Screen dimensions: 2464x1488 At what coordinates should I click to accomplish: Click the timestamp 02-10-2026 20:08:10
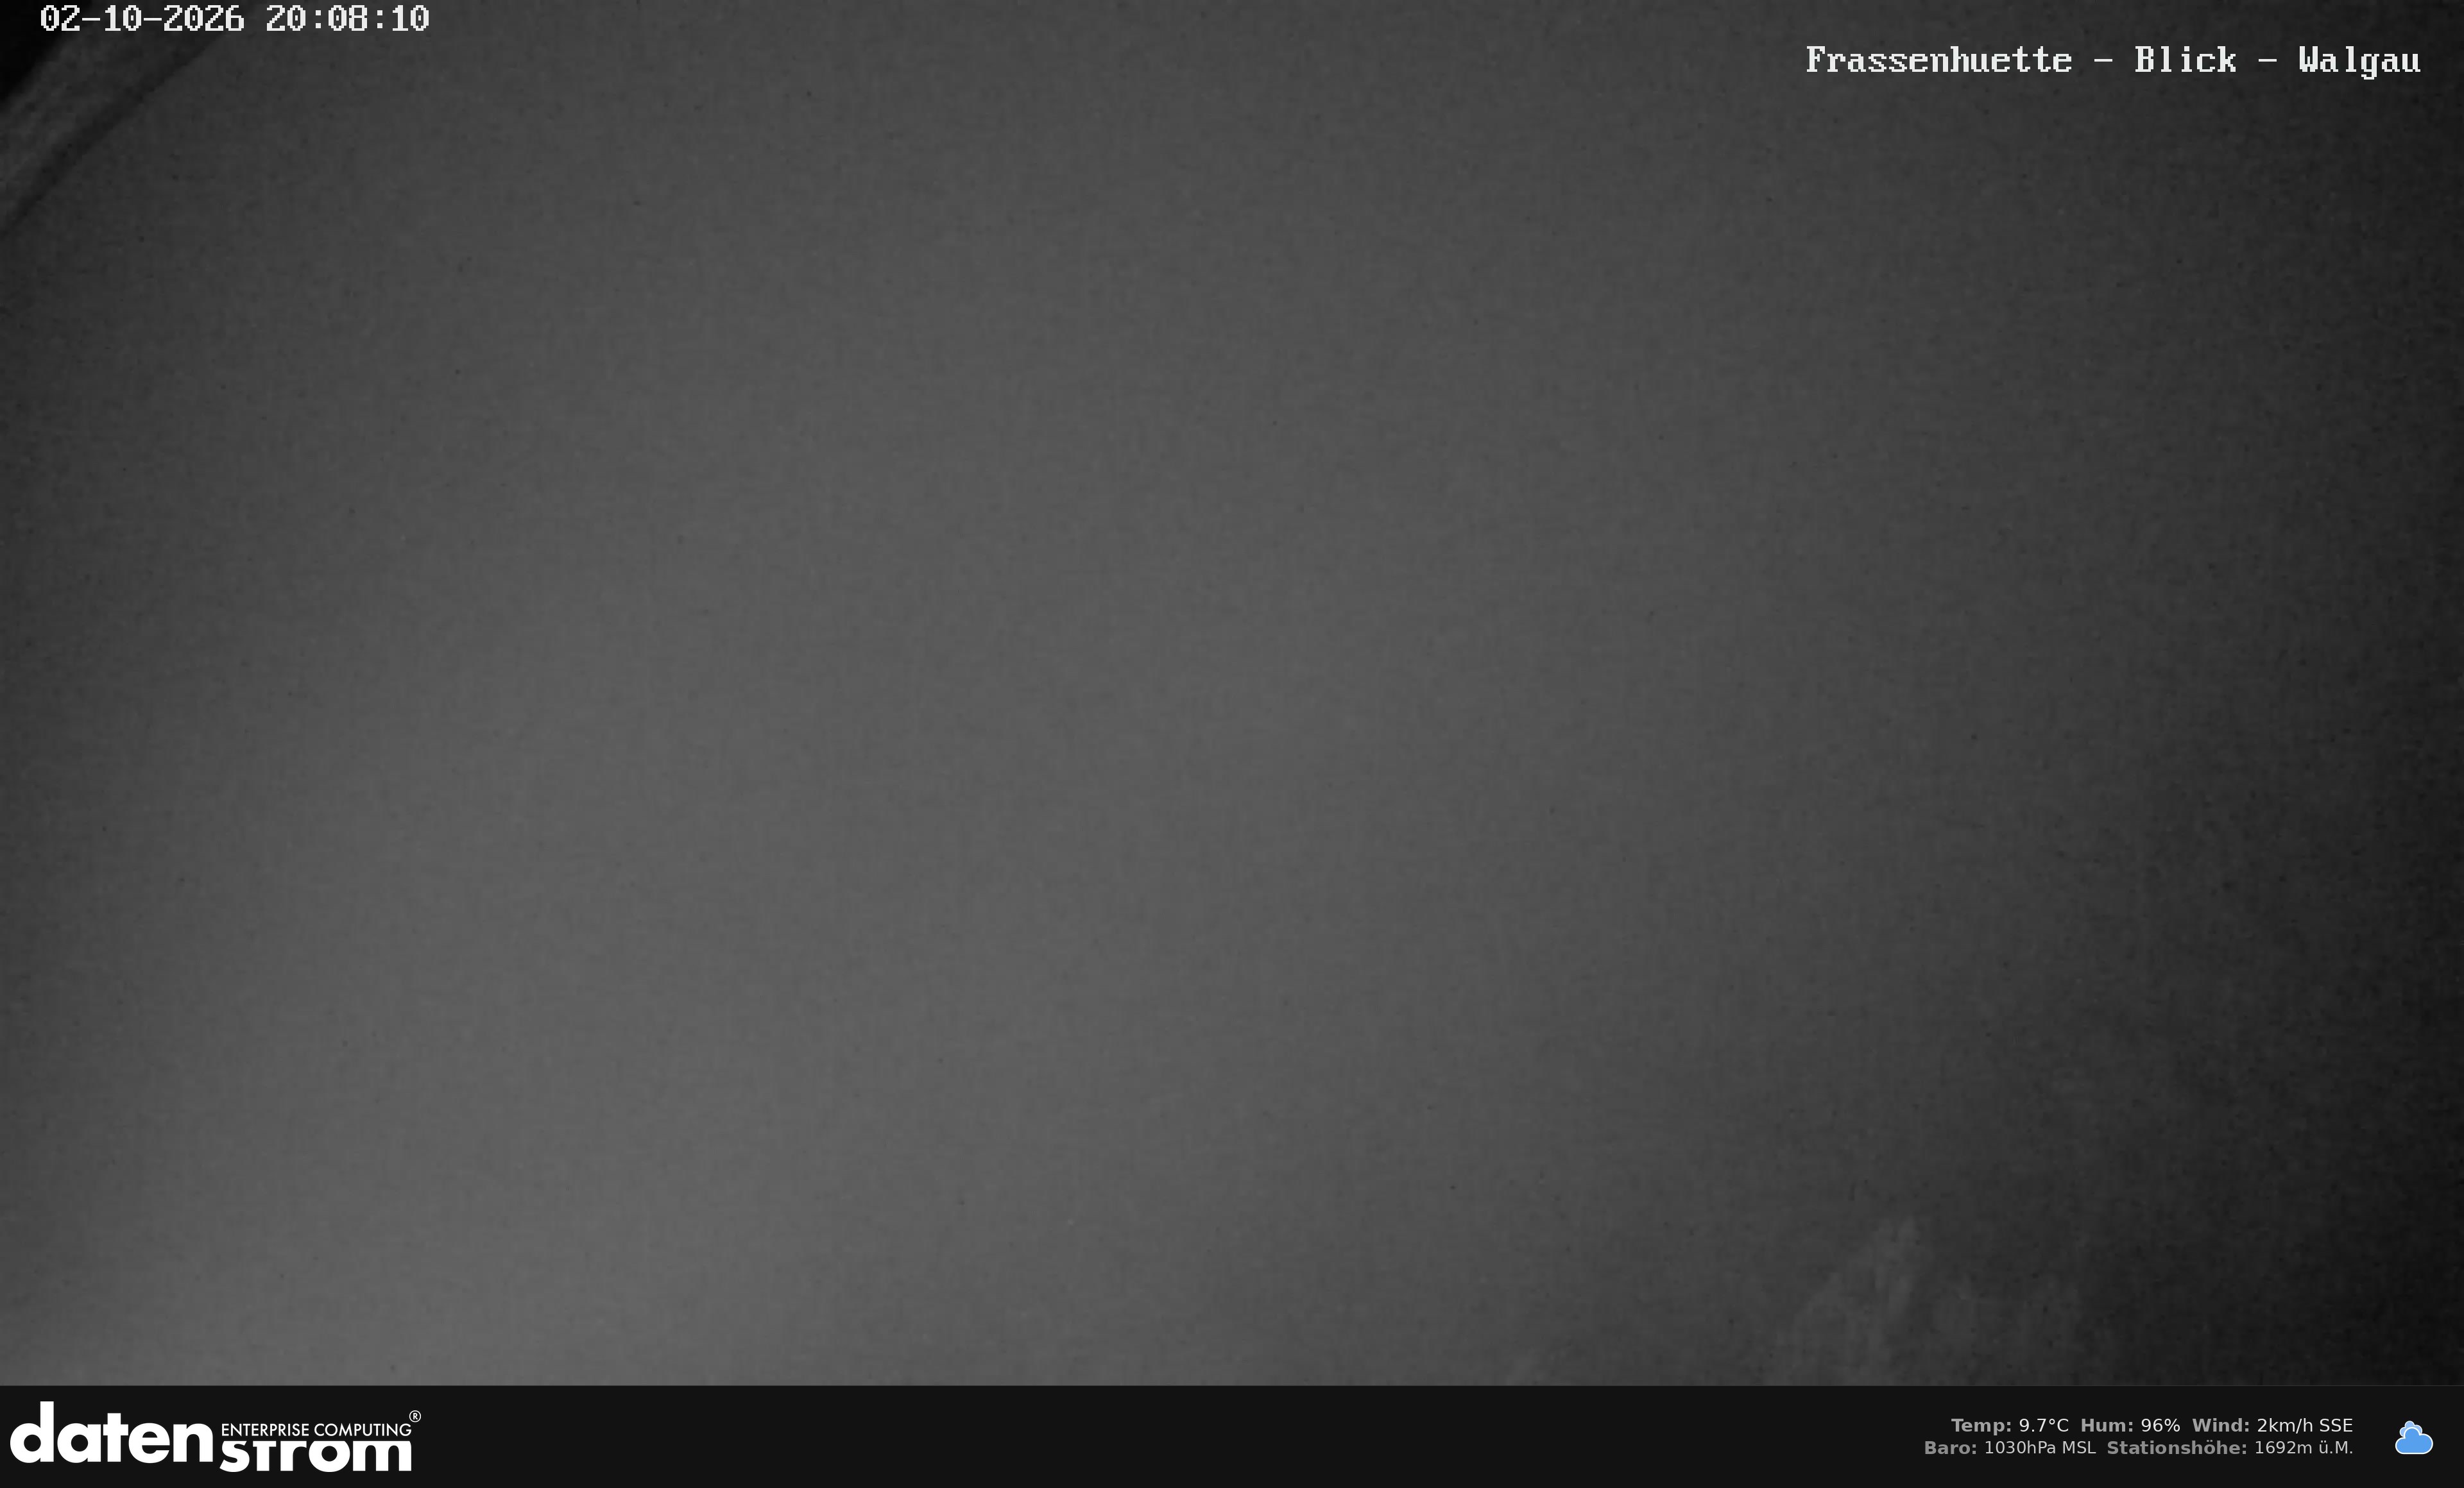click(x=235, y=19)
